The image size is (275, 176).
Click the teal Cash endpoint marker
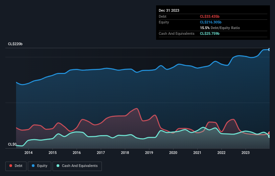[x=269, y=137]
